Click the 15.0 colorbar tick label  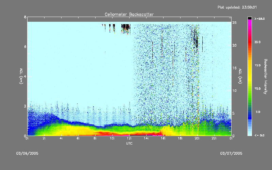257,65
